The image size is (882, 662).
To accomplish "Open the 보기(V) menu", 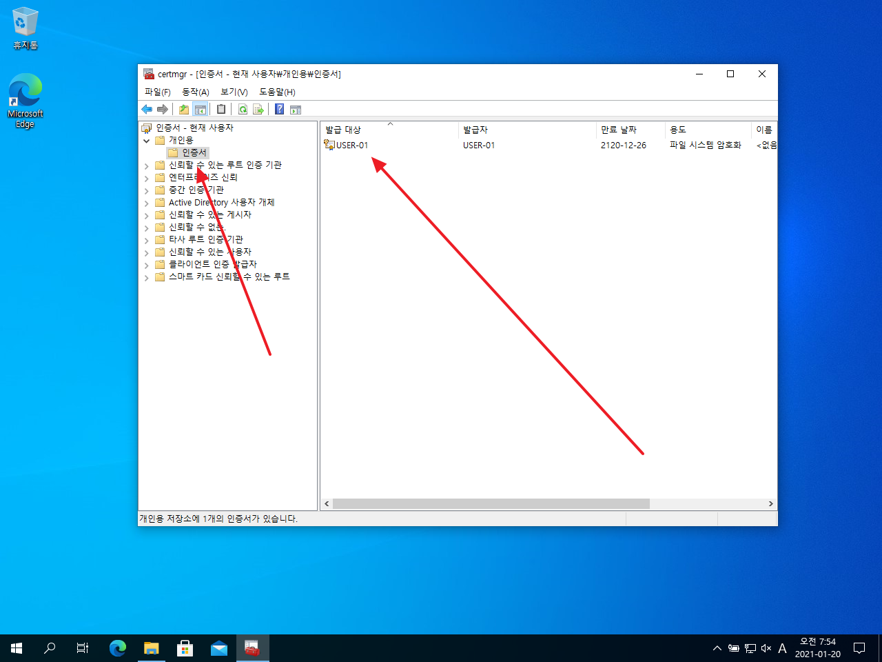I will coord(234,92).
